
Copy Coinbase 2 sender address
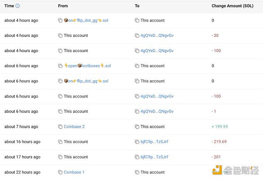tap(60, 127)
